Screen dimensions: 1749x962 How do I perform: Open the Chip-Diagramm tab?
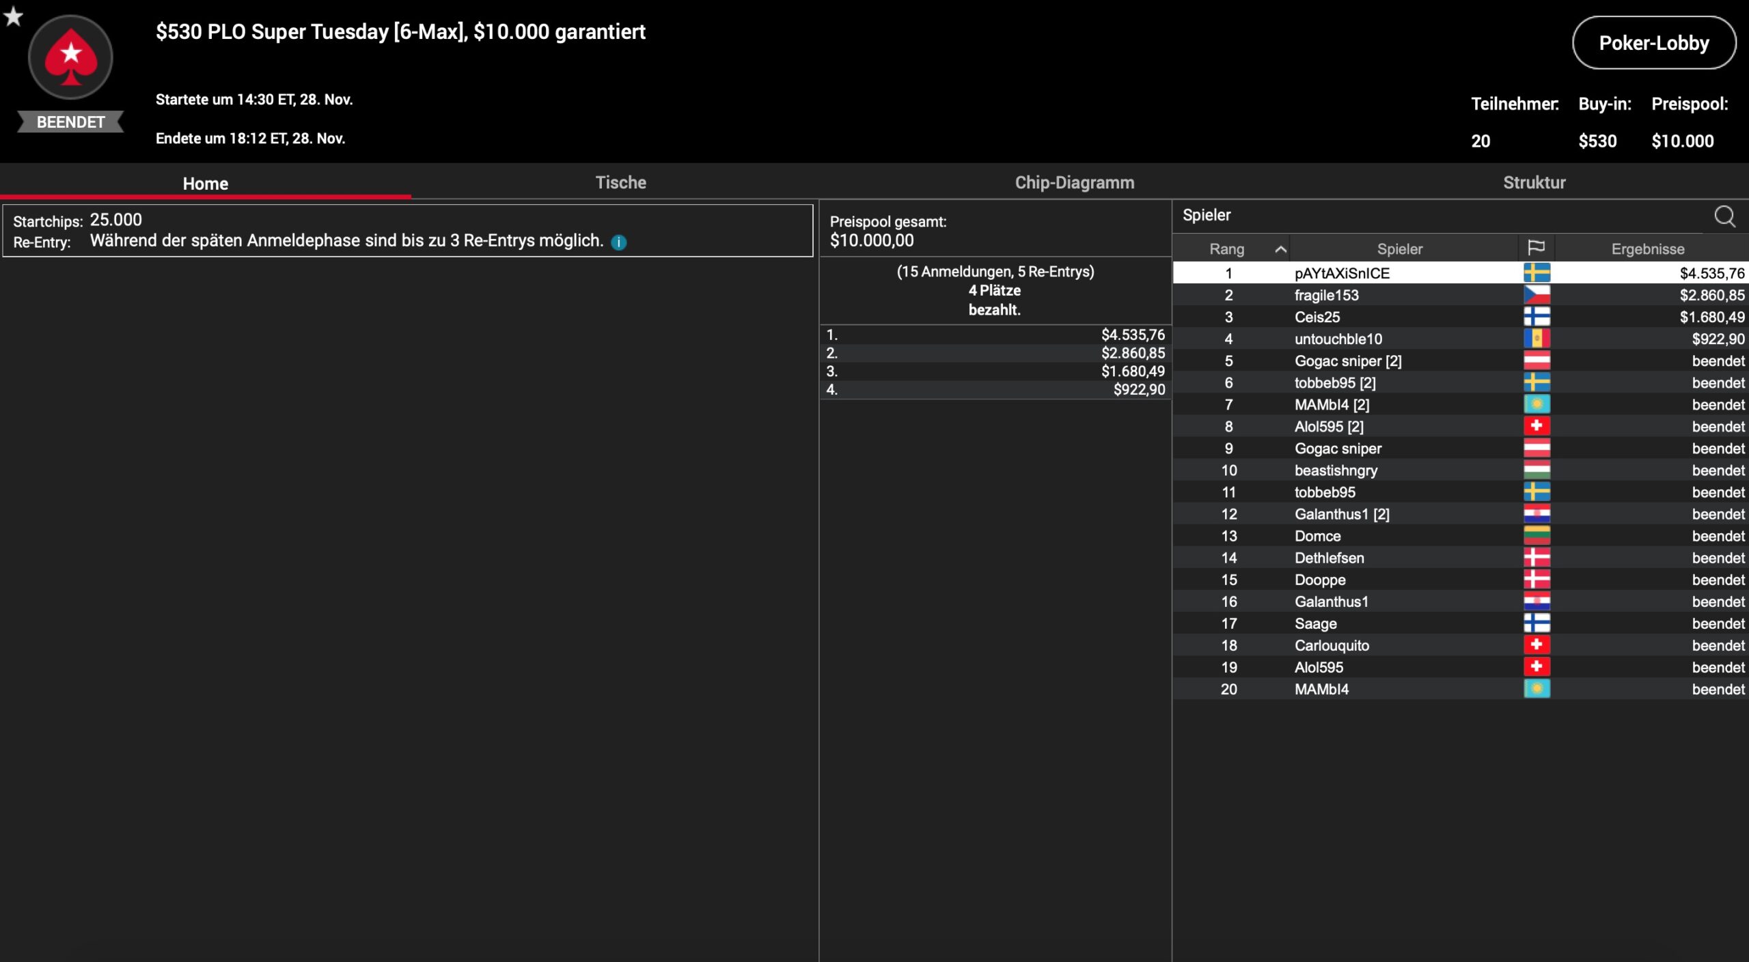pyautogui.click(x=1074, y=182)
